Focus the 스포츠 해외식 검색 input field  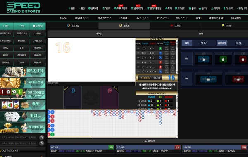(19, 138)
